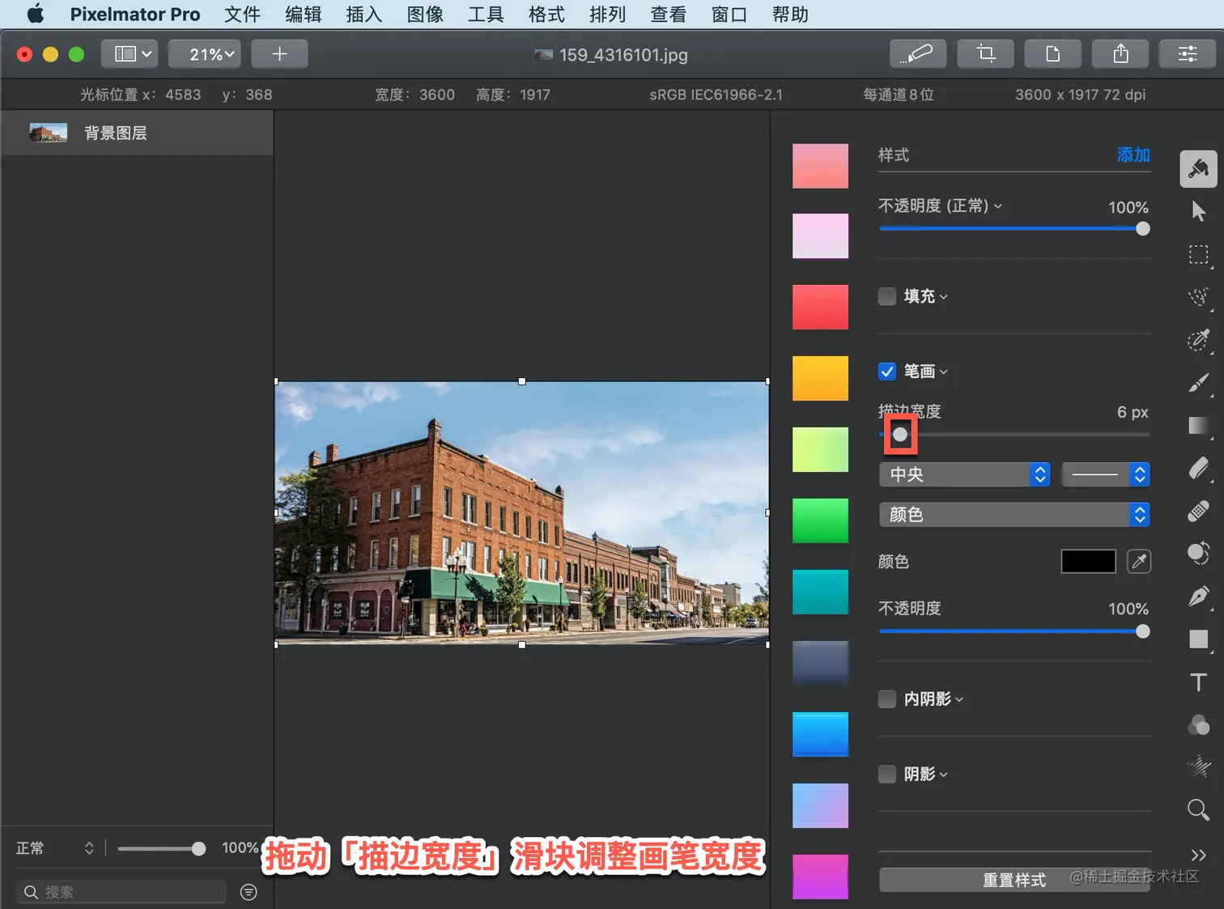
Task: Open the 图像 menu
Action: click(425, 15)
